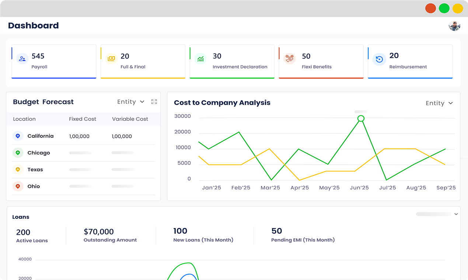Open the Payroll card

[x=54, y=62]
